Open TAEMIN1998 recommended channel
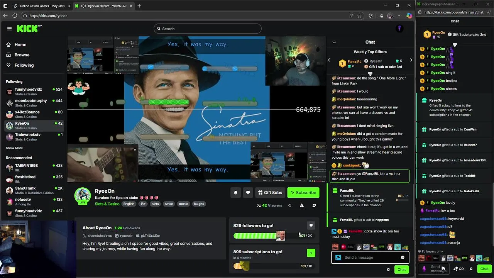Viewport: 494px width, 278px height. pyautogui.click(x=34, y=168)
